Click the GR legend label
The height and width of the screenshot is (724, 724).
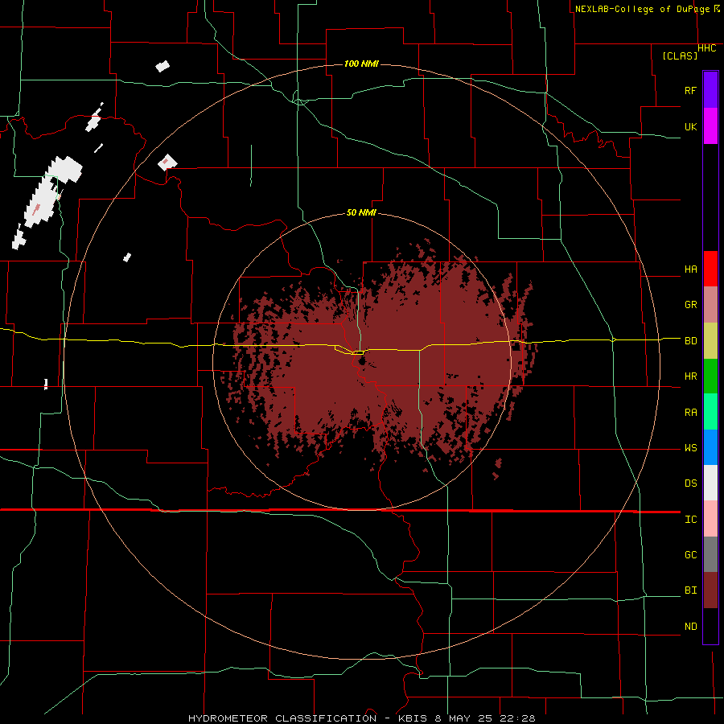[x=690, y=305]
